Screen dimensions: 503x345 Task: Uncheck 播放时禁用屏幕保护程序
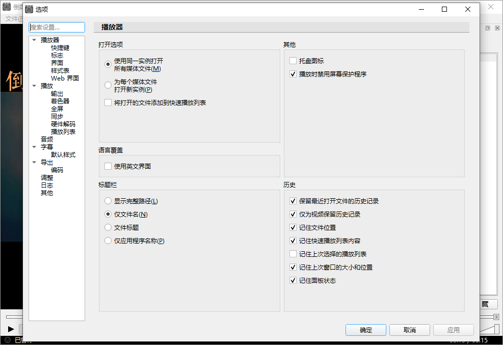[293, 74]
